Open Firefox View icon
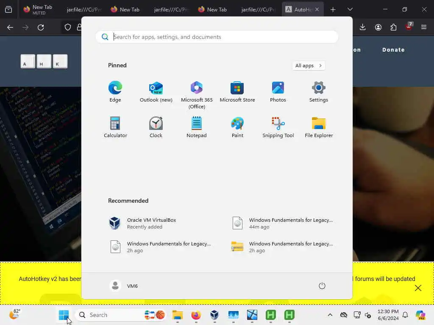Screen dimensions: 434x325 [8, 10]
